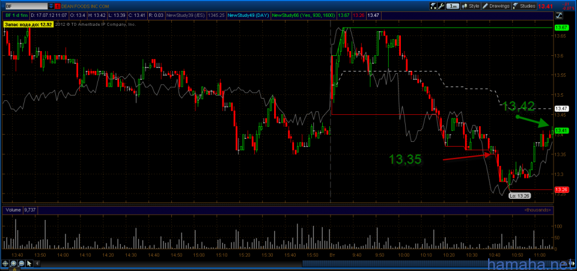Click the NewStudy49 (DAY) label
The image size is (577, 271).
click(248, 15)
